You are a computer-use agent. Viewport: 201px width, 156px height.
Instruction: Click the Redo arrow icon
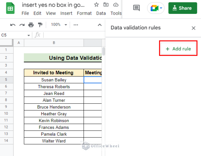(22, 25)
